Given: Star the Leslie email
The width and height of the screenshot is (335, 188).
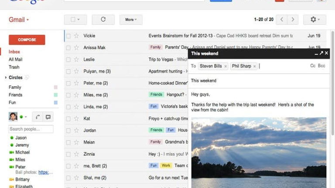Looking at the screenshot, I should pyautogui.click(x=76, y=60).
